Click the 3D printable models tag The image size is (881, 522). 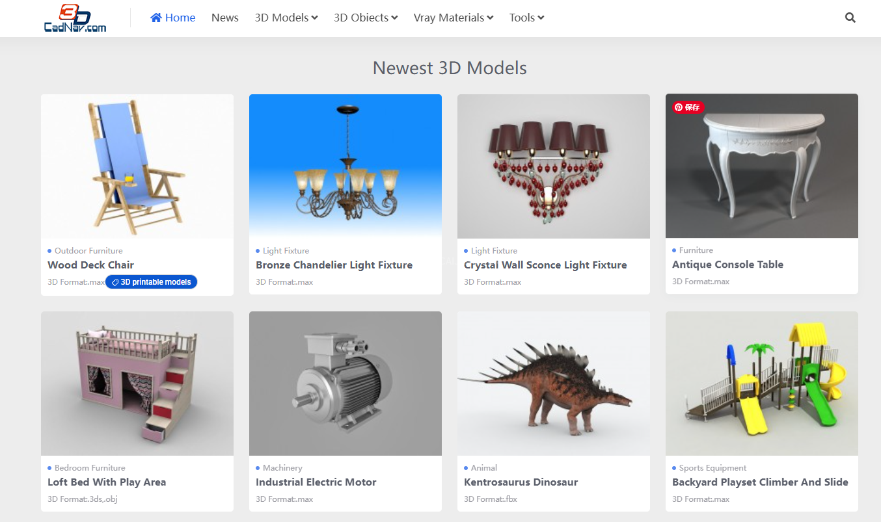tap(152, 282)
